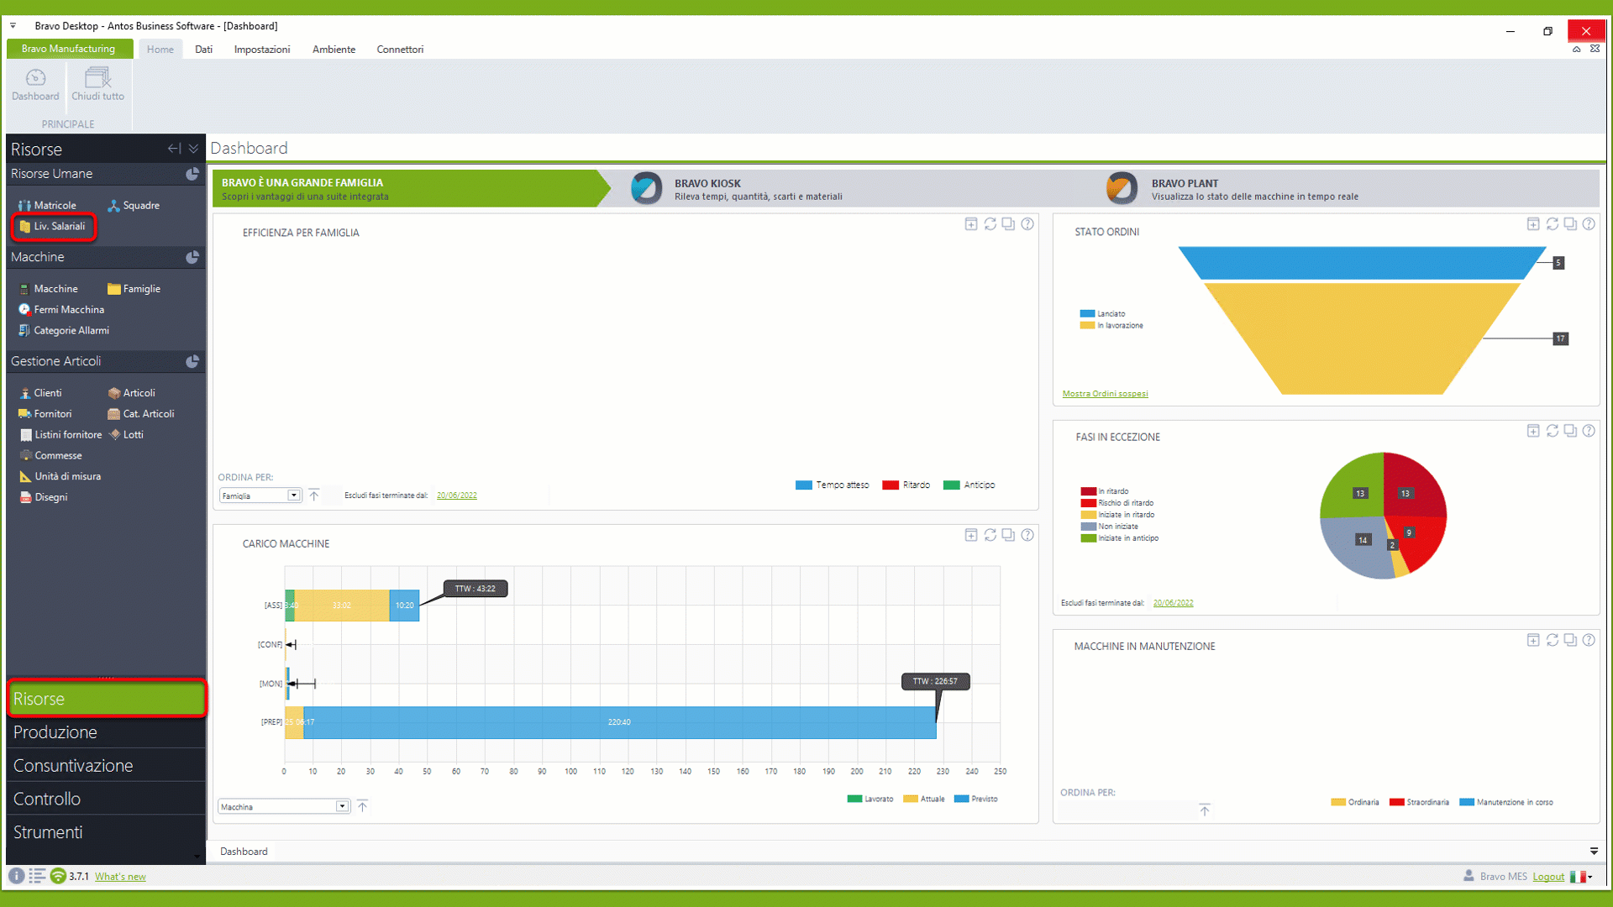This screenshot has height=907, width=1613.
Task: Click the green connection status icon
Action: tap(58, 876)
